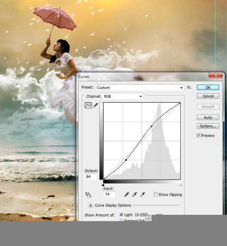Enable the Show Clipping checkbox

coord(156,194)
